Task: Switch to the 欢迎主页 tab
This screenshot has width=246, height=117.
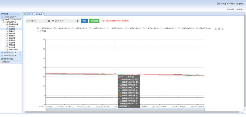Action: point(29,14)
